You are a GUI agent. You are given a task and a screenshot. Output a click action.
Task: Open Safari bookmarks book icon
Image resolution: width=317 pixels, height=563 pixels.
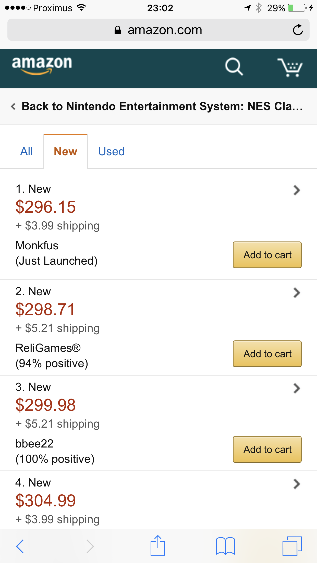click(225, 546)
